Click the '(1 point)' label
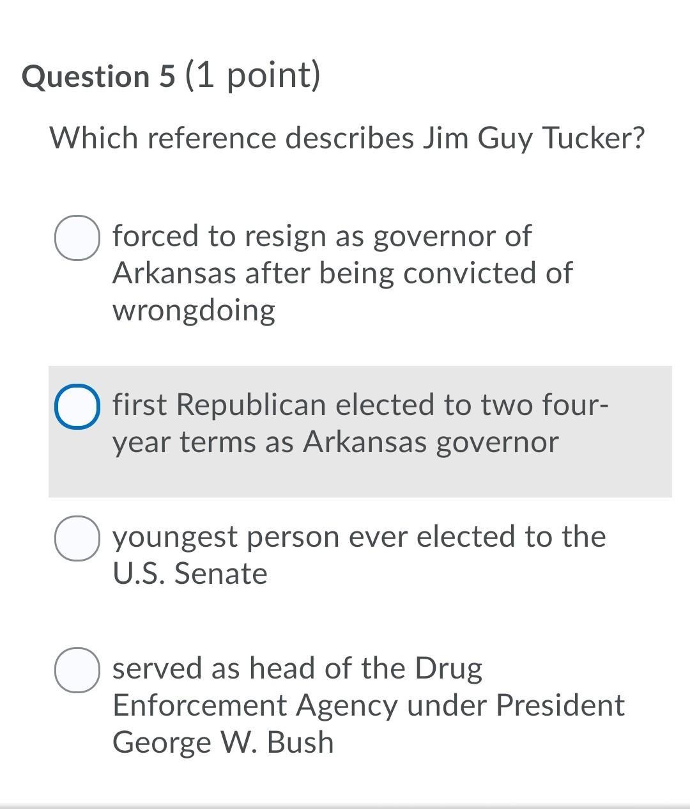 [253, 75]
